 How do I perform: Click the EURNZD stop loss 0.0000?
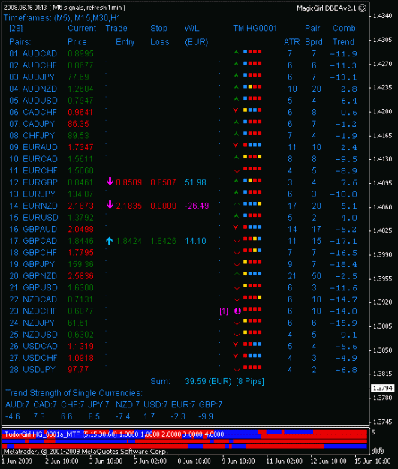[163, 206]
